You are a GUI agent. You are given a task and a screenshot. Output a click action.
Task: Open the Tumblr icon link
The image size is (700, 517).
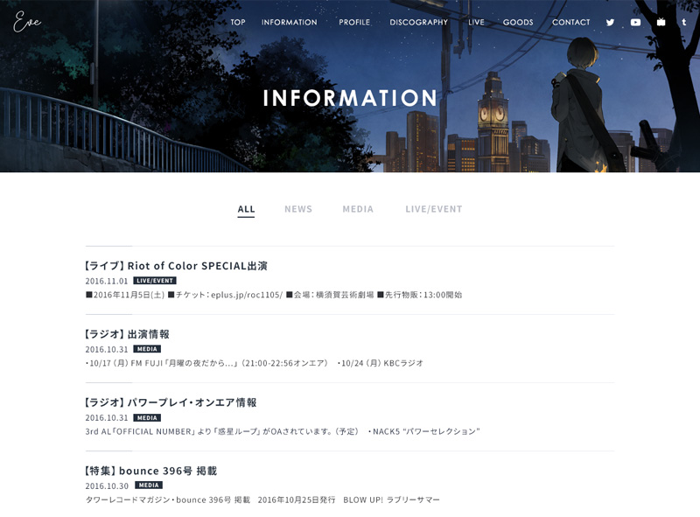[x=684, y=22]
